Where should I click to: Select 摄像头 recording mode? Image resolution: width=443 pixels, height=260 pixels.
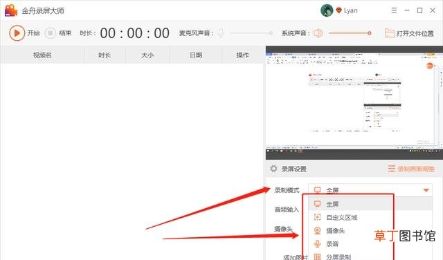pyautogui.click(x=370, y=231)
